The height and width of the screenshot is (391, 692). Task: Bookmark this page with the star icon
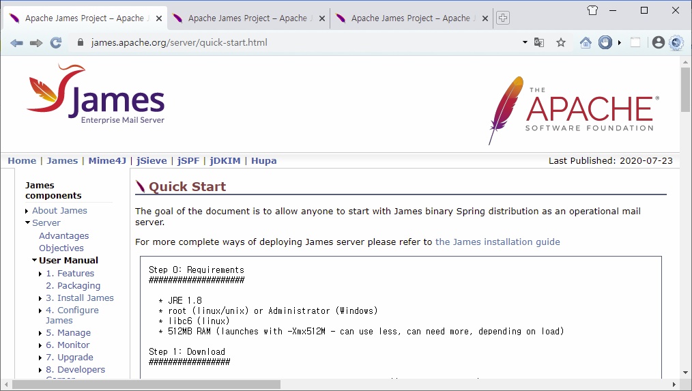click(x=561, y=43)
